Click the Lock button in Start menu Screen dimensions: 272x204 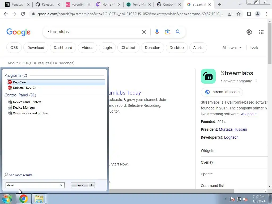point(80,185)
